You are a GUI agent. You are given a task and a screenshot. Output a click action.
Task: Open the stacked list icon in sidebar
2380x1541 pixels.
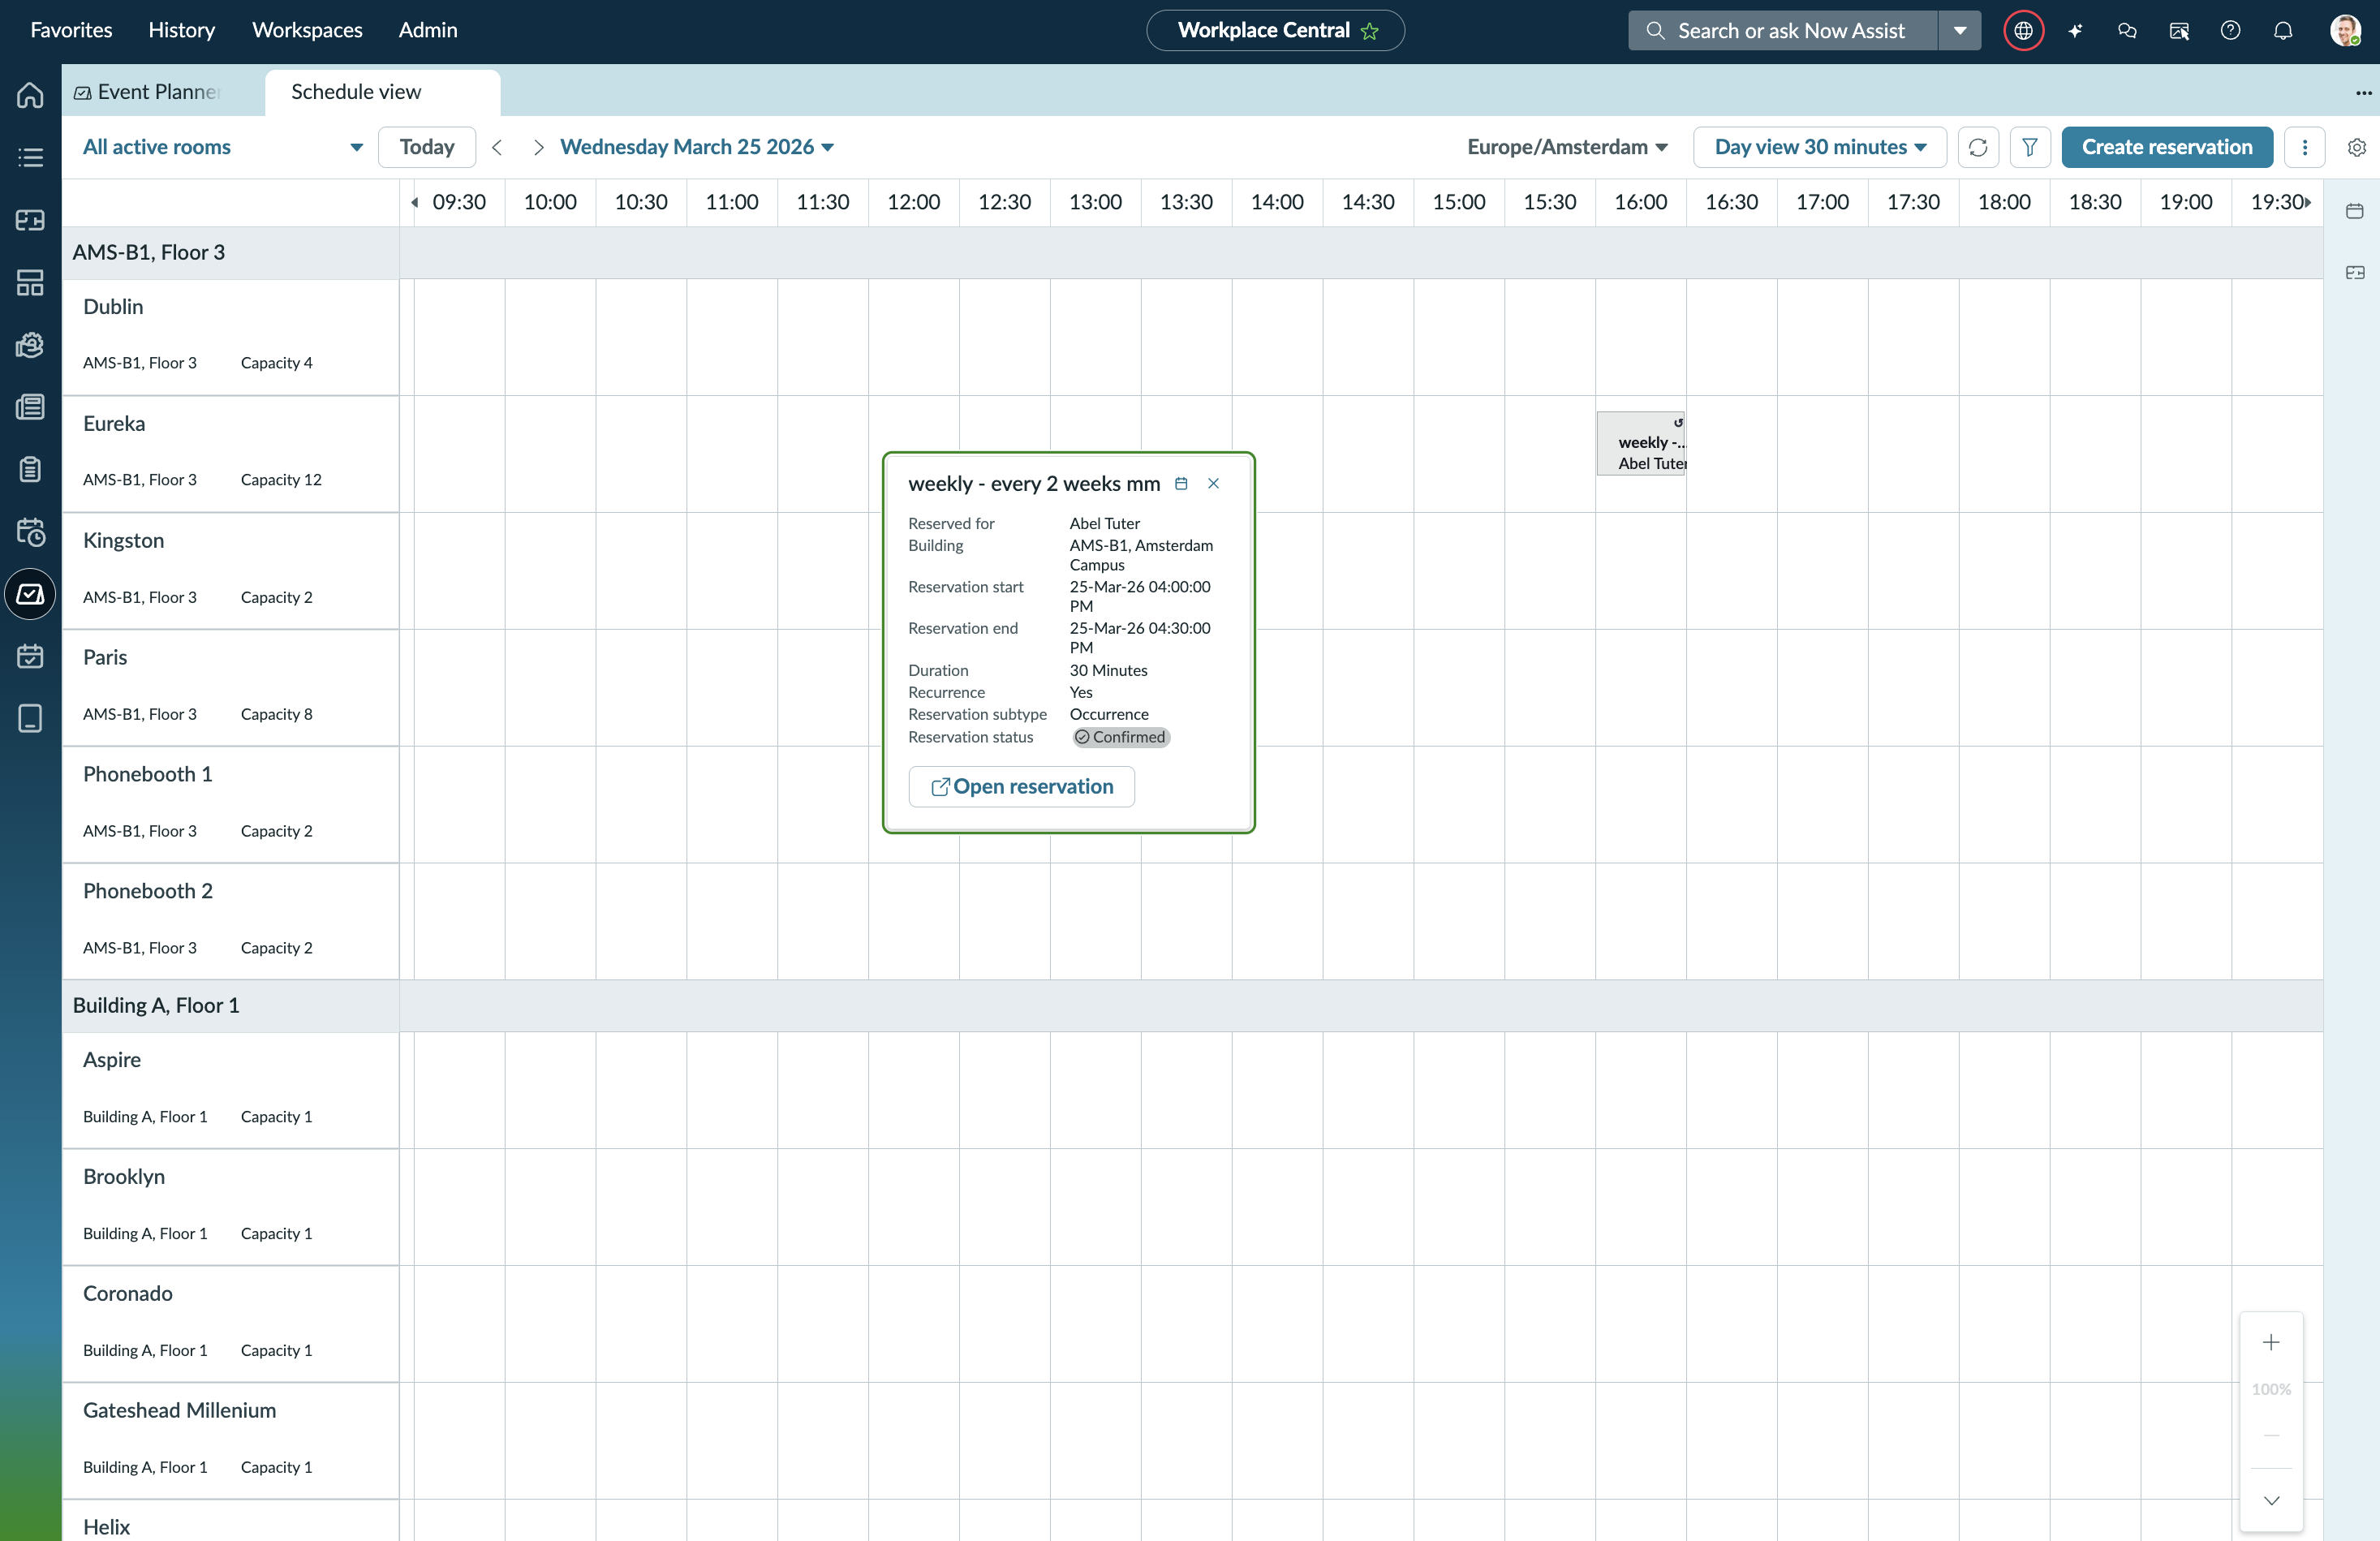click(x=30, y=407)
